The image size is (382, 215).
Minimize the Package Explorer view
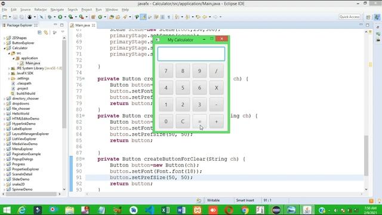click(56, 25)
